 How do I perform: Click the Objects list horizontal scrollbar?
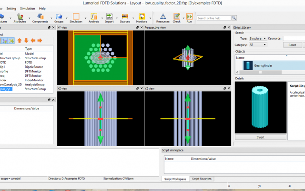coord(261,72)
